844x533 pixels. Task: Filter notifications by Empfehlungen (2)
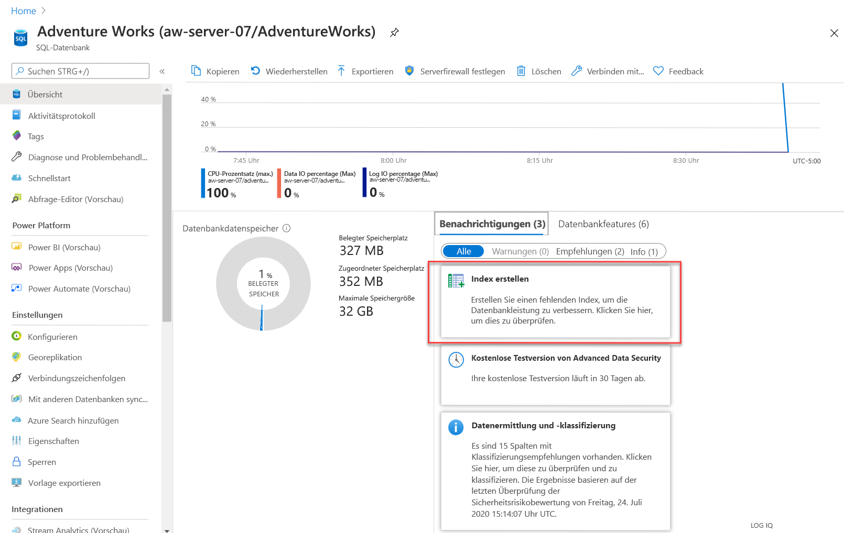(590, 251)
